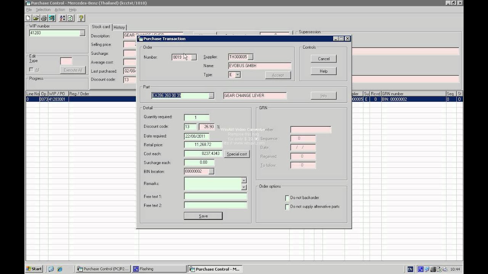Enable Do not backorder checkbox
Screen dimensions: 488x274
[287, 198]
